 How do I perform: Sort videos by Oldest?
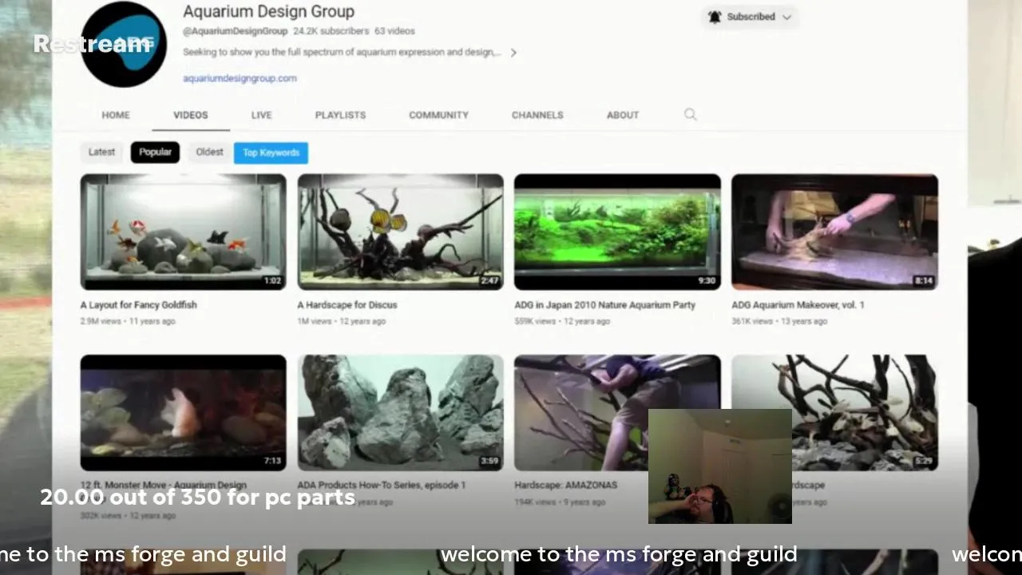pyautogui.click(x=209, y=153)
